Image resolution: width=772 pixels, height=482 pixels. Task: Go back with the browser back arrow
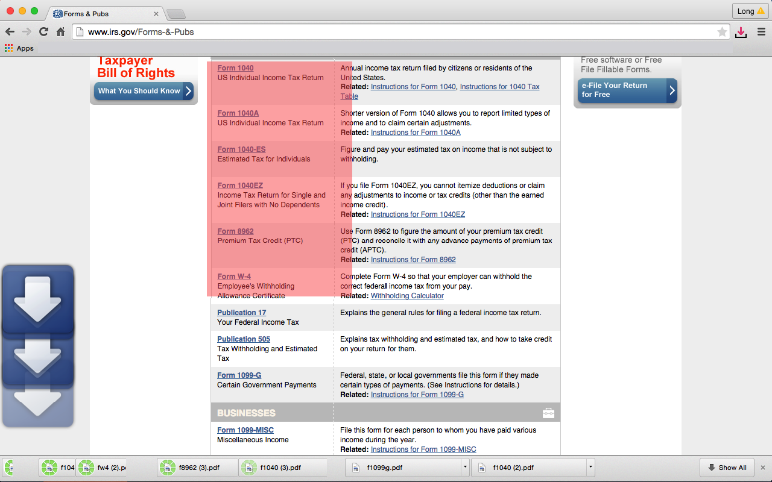tap(10, 32)
